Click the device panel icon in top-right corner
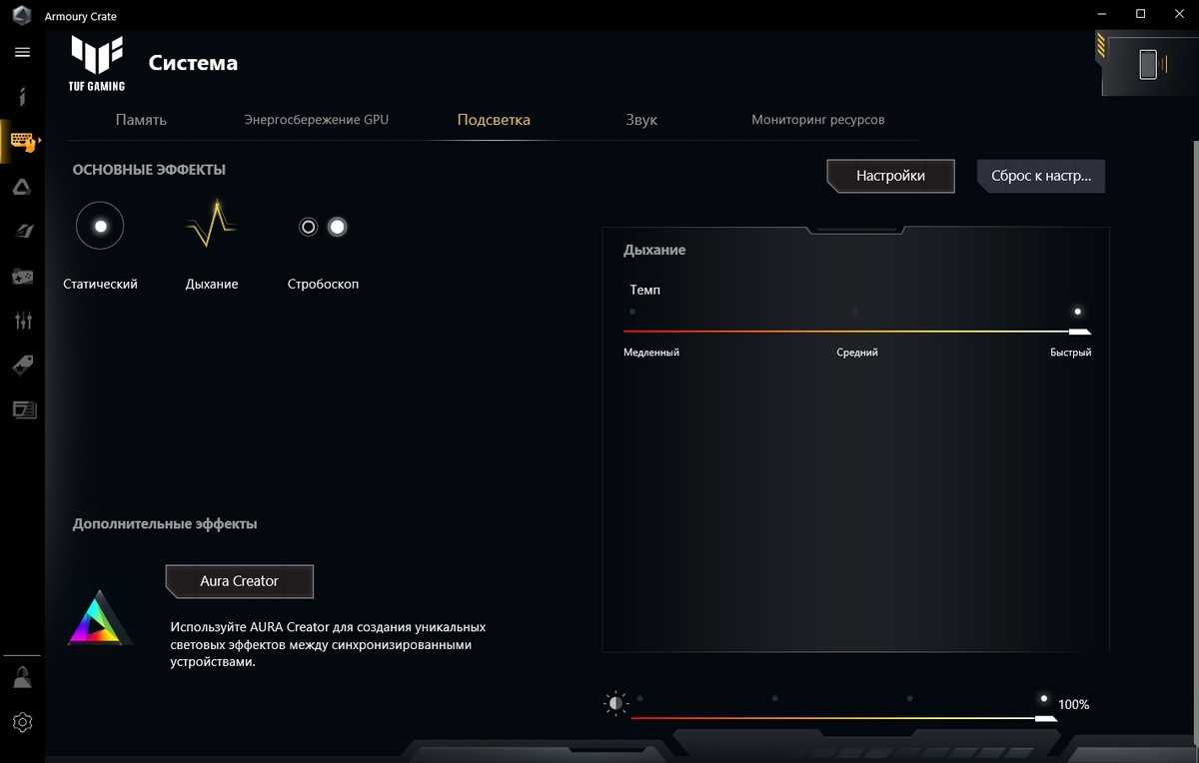Image resolution: width=1199 pixels, height=763 pixels. (x=1148, y=65)
